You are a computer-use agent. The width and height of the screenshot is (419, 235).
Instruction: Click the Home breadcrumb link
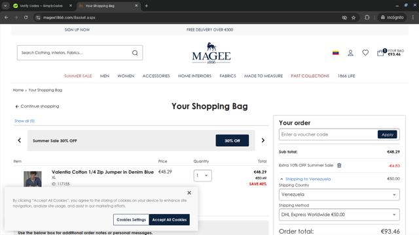click(x=18, y=90)
